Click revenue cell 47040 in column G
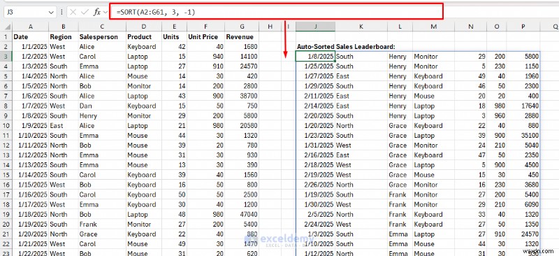The image size is (559, 256). click(x=242, y=214)
